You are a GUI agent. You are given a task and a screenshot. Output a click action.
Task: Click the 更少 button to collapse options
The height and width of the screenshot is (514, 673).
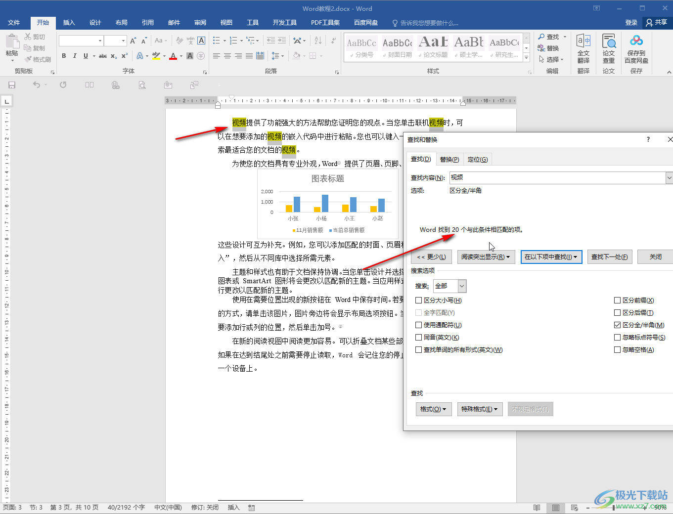pyautogui.click(x=431, y=257)
